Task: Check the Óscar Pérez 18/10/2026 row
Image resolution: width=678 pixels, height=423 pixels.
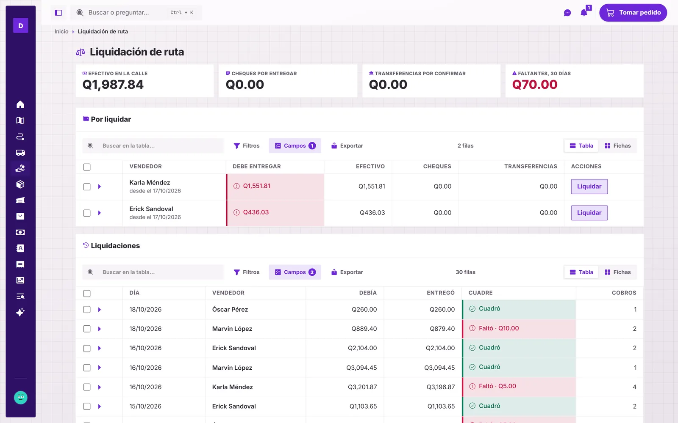Action: pos(87,309)
